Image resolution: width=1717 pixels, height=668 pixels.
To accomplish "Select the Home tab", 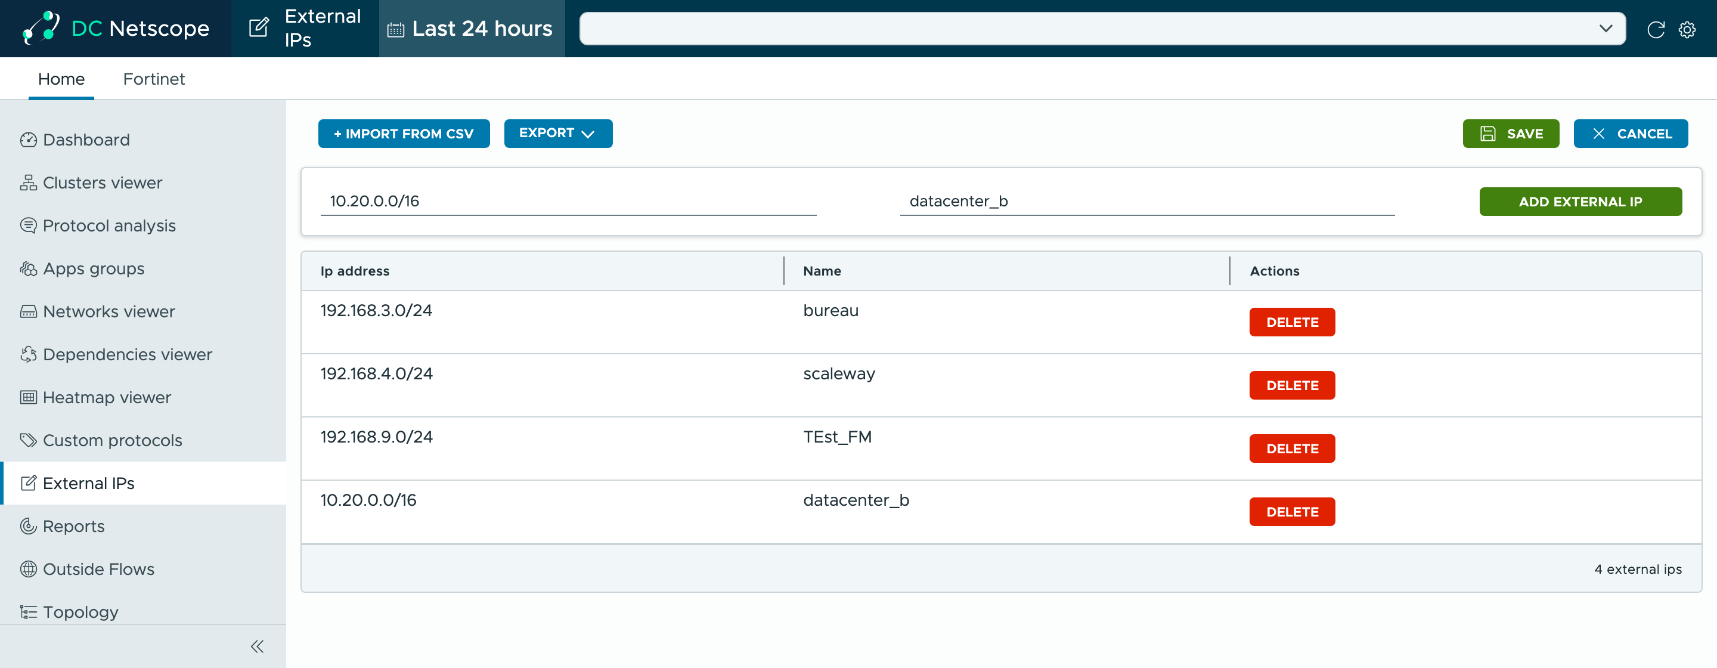I will [x=61, y=79].
